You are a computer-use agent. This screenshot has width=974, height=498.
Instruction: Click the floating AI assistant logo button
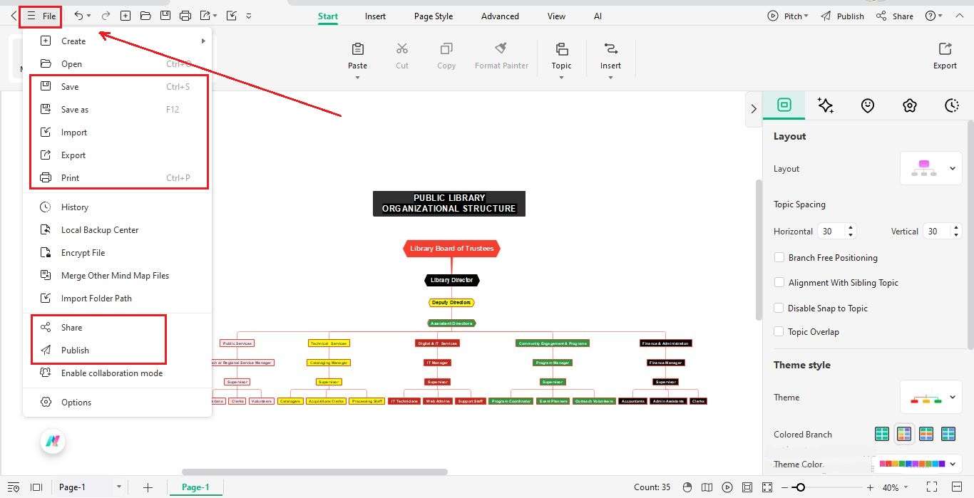point(53,441)
